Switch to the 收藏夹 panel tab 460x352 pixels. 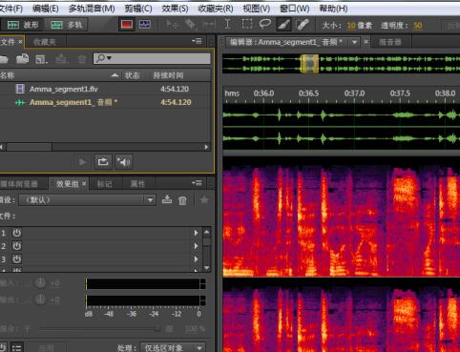[45, 42]
